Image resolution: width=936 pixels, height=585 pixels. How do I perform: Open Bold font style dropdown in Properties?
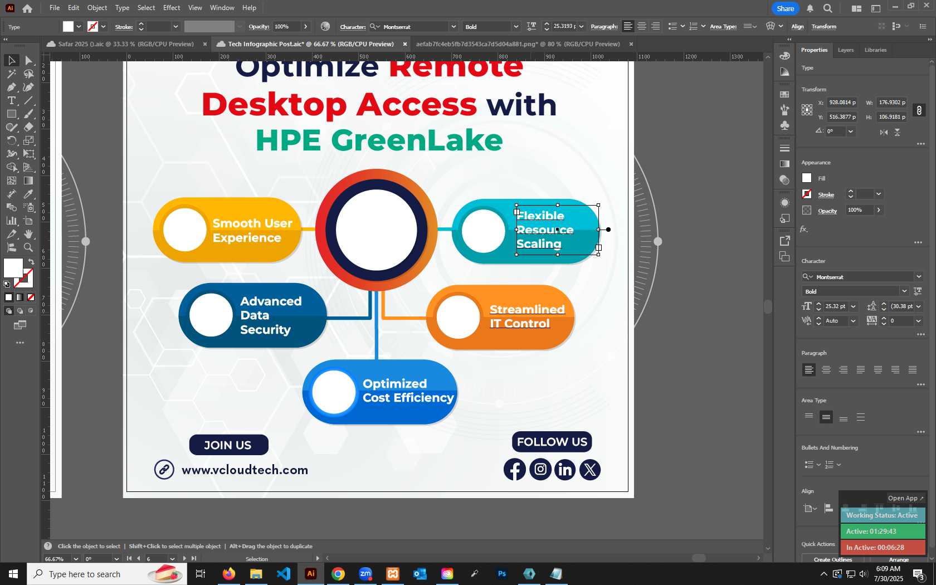tap(904, 291)
